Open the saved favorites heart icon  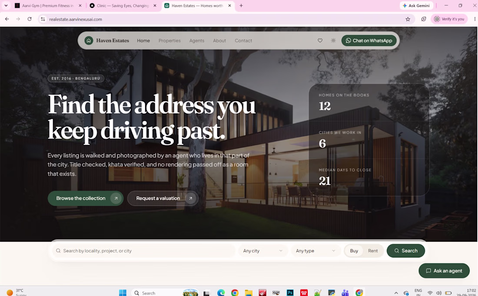click(x=320, y=40)
